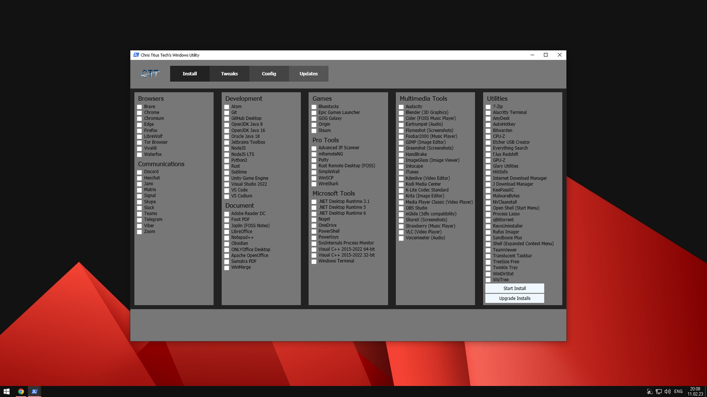The height and width of the screenshot is (397, 707).
Task: Tick the Notepad++ checkbox
Action: point(227,238)
